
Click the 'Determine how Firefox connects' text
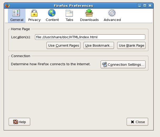[51, 64]
